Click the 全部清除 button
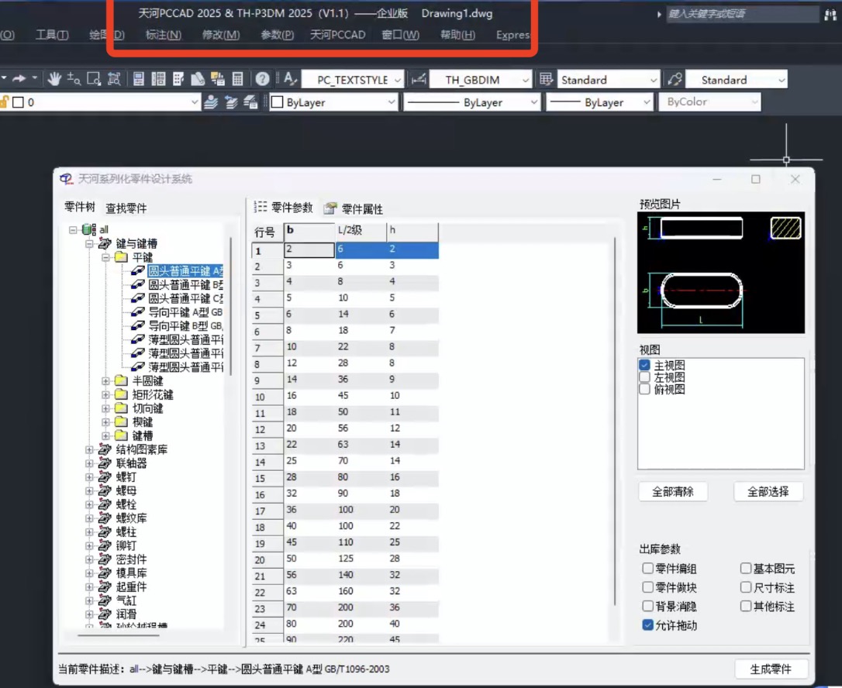Image resolution: width=842 pixels, height=688 pixels. (673, 491)
